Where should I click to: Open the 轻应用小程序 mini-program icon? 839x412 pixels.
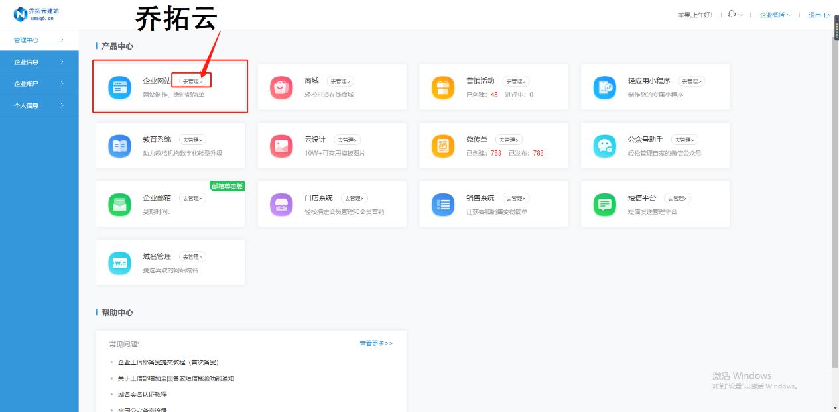point(604,86)
